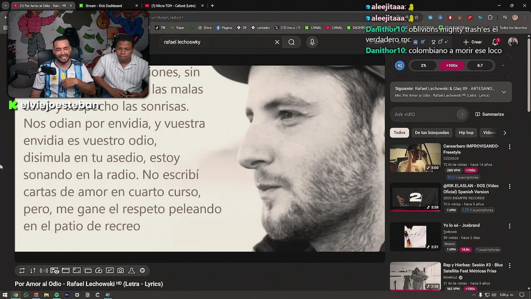Open Rap y Hierbas: Sesión #3 video title
Screen dimensions: 531x299
(473, 268)
